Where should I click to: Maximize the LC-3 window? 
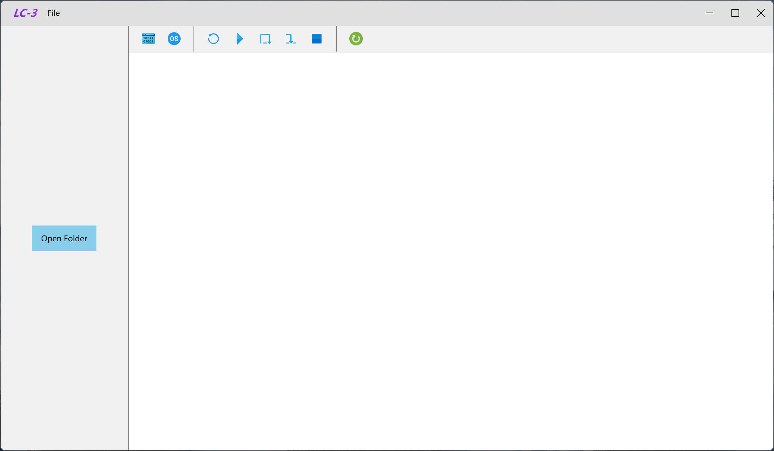click(x=735, y=13)
